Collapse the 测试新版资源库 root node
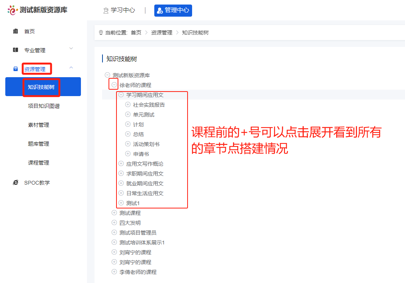The image size is (405, 283). click(x=107, y=75)
